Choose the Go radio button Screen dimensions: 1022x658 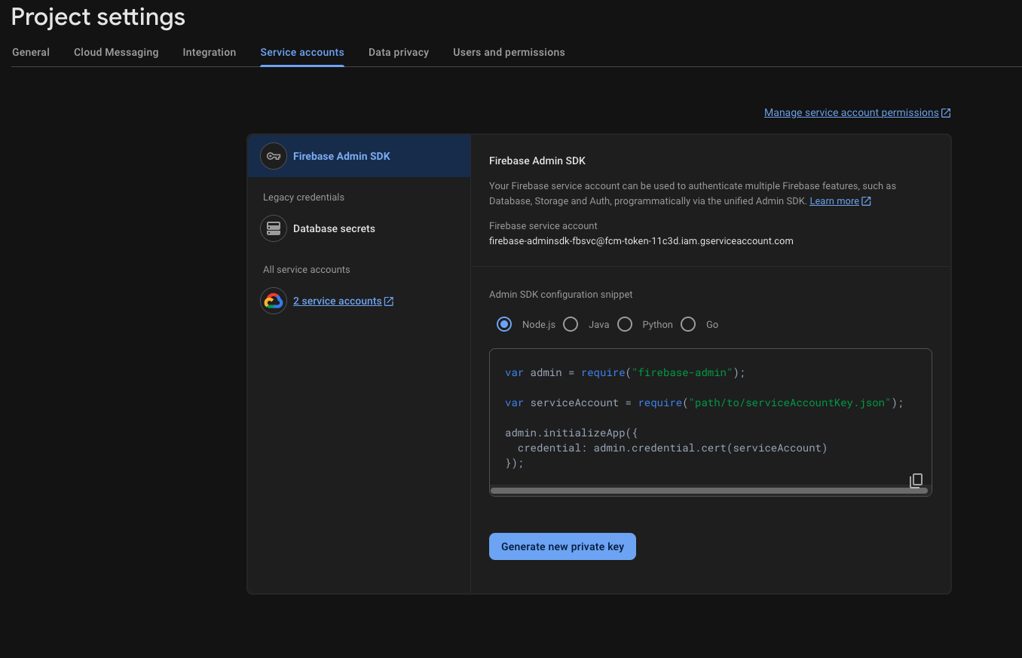pyautogui.click(x=688, y=324)
